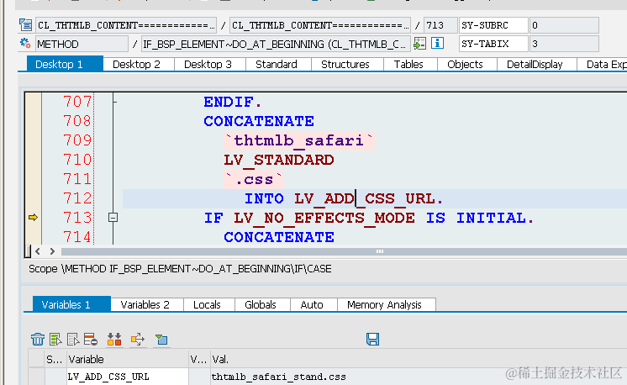Click the second CL_THTMLB_CONTENT include field
Viewport: 627px width, 385px height.
[x=320, y=25]
